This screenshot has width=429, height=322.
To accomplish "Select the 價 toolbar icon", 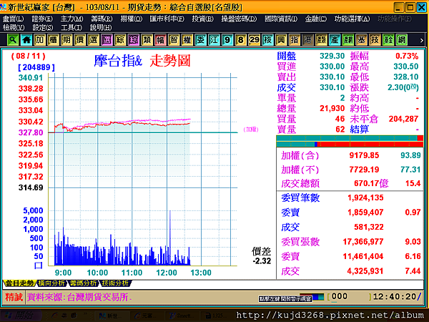I will (x=80, y=40).
